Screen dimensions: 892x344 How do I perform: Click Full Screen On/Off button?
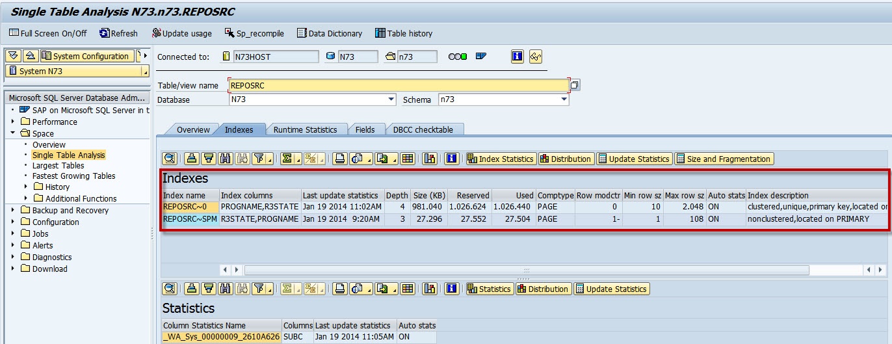click(x=47, y=33)
